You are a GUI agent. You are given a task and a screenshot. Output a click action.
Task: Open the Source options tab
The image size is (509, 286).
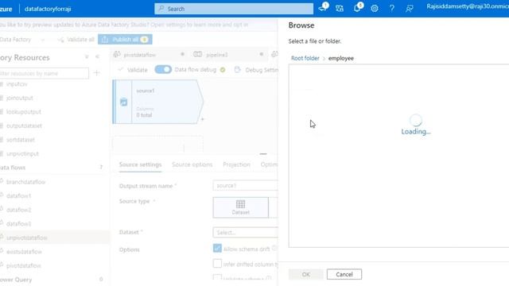click(x=192, y=164)
